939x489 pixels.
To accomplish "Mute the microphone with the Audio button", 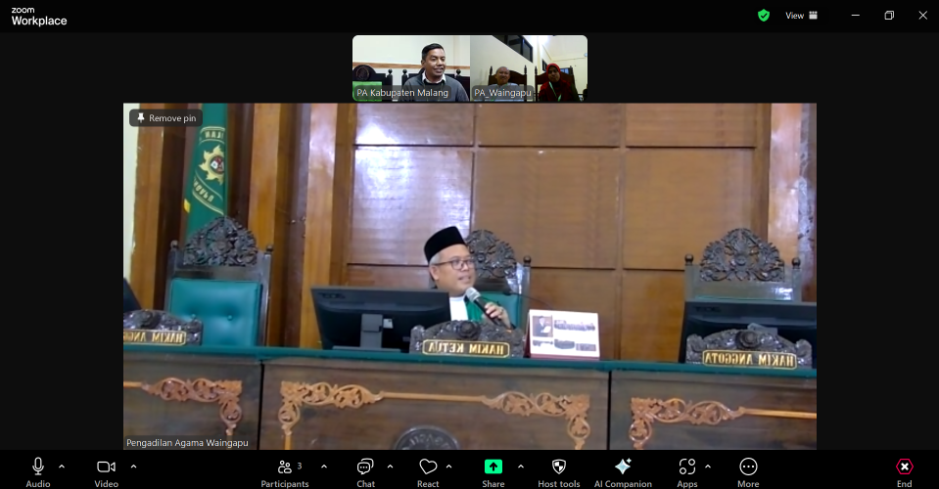I will point(38,471).
